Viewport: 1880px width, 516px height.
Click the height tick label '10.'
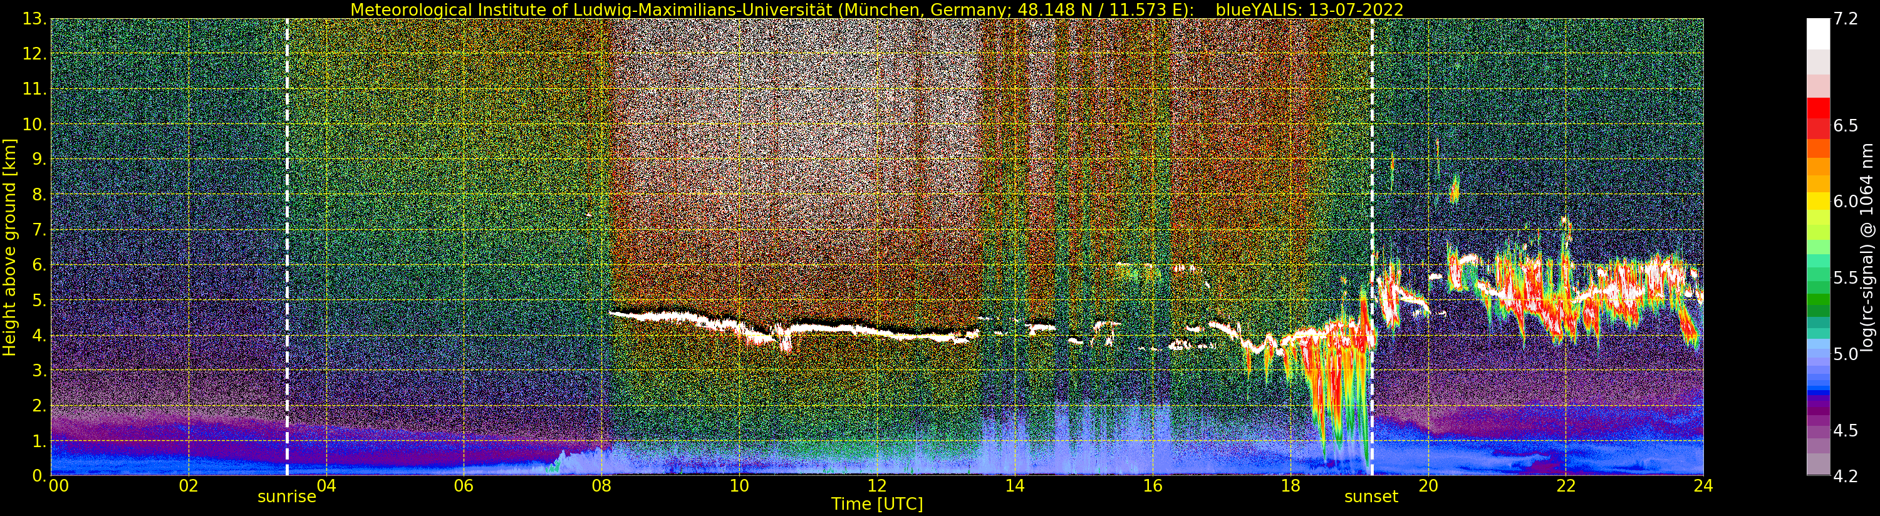[34, 124]
